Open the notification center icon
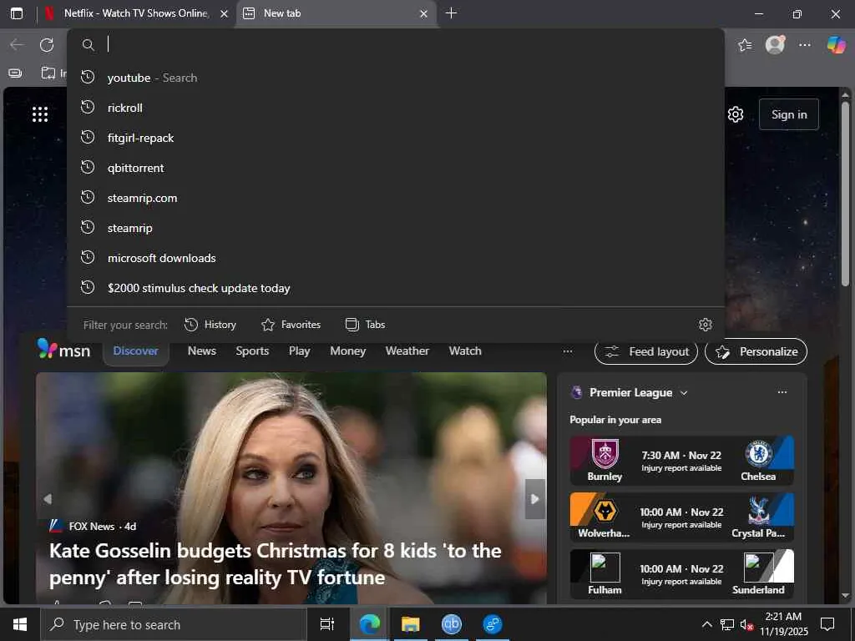 827,624
